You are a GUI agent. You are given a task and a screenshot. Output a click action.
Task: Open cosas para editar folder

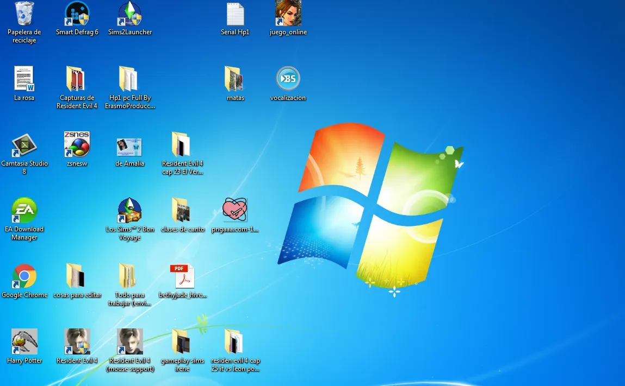tap(76, 275)
